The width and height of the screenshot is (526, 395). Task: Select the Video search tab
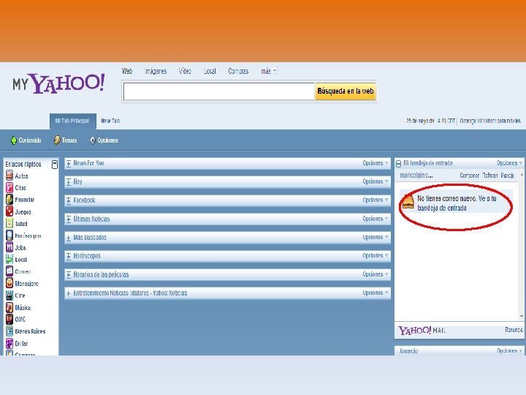pos(185,71)
